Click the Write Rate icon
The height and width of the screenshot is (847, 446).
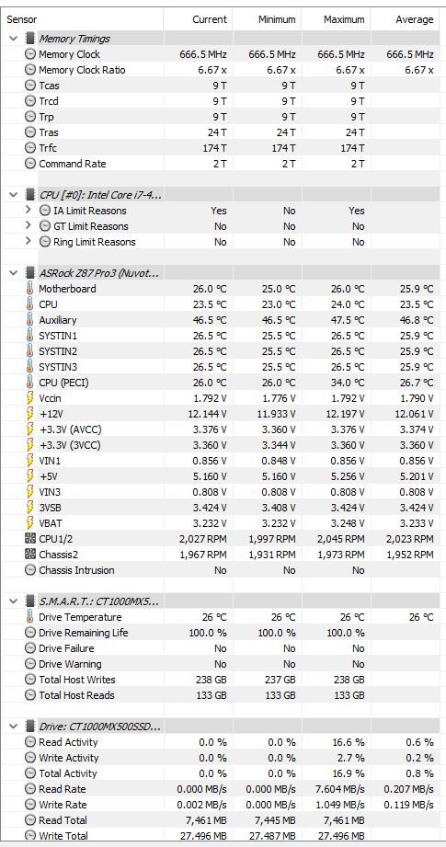tap(30, 805)
